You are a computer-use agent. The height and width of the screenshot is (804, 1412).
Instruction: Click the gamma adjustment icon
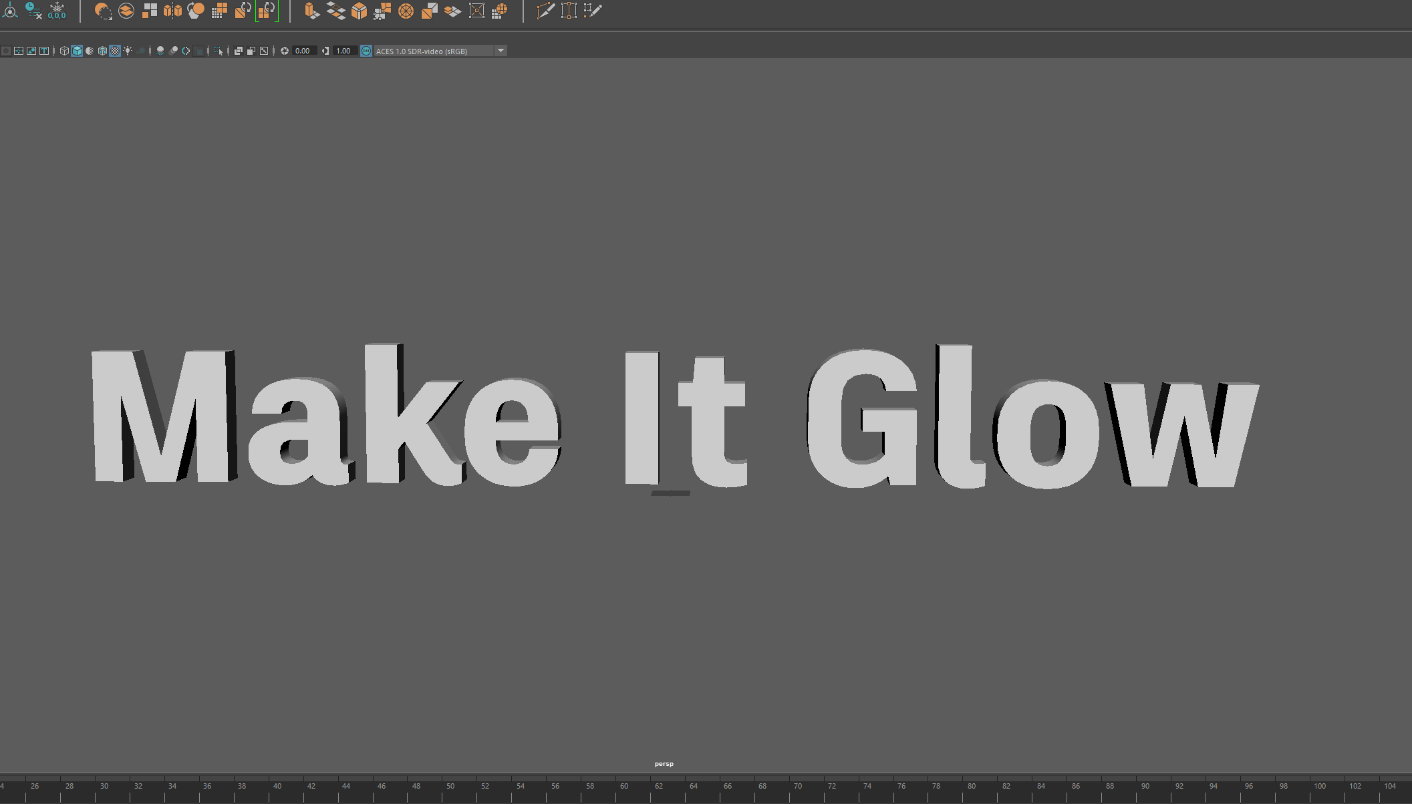click(x=325, y=50)
